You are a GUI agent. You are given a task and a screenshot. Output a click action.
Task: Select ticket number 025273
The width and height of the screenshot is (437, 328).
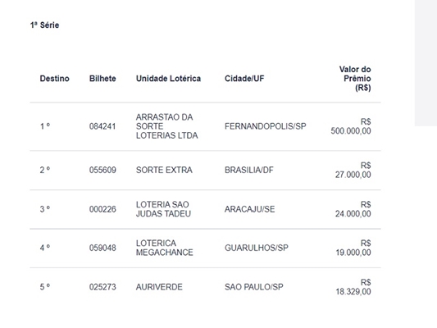[102, 287]
